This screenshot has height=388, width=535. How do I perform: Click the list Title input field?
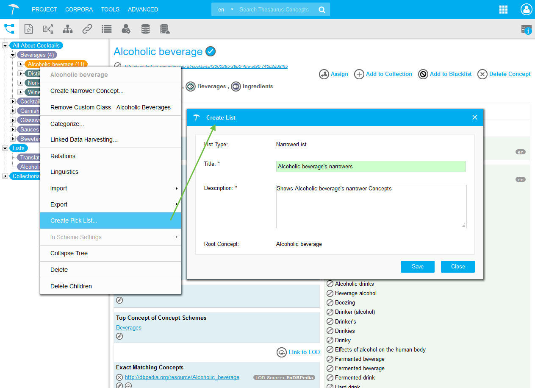[371, 167]
